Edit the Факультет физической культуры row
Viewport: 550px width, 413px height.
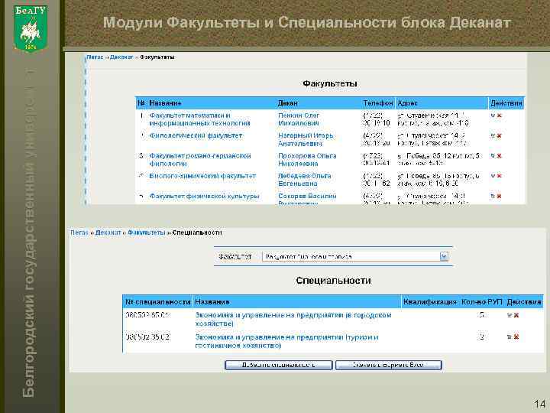[x=493, y=196]
